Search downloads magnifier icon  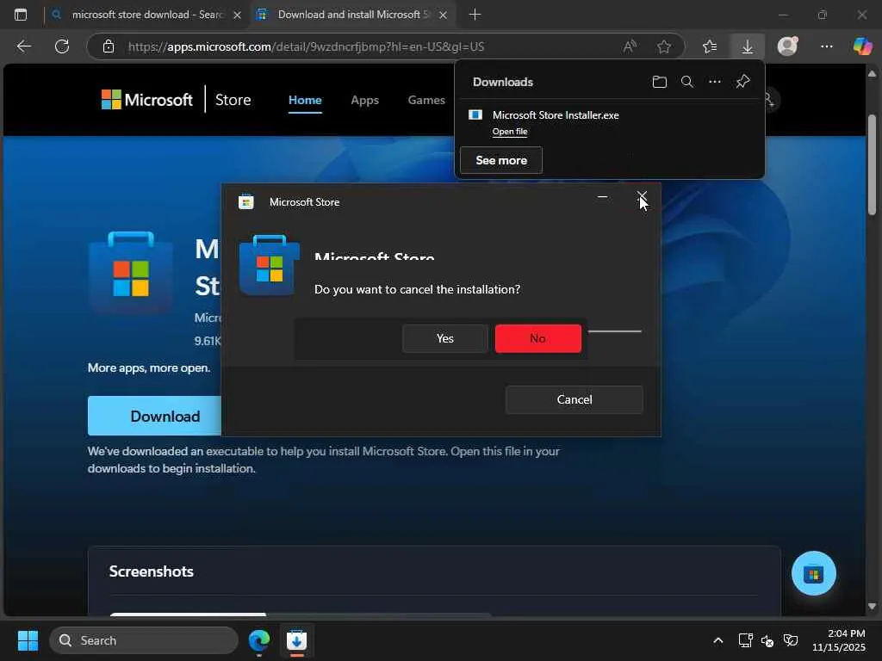pyautogui.click(x=686, y=82)
